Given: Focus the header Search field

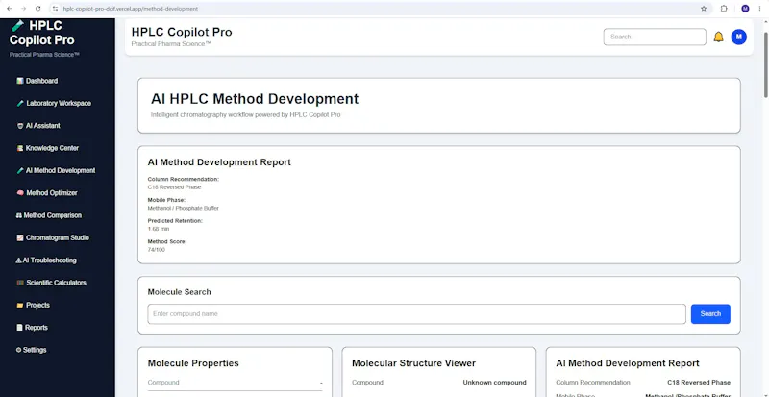Looking at the screenshot, I should (x=655, y=37).
